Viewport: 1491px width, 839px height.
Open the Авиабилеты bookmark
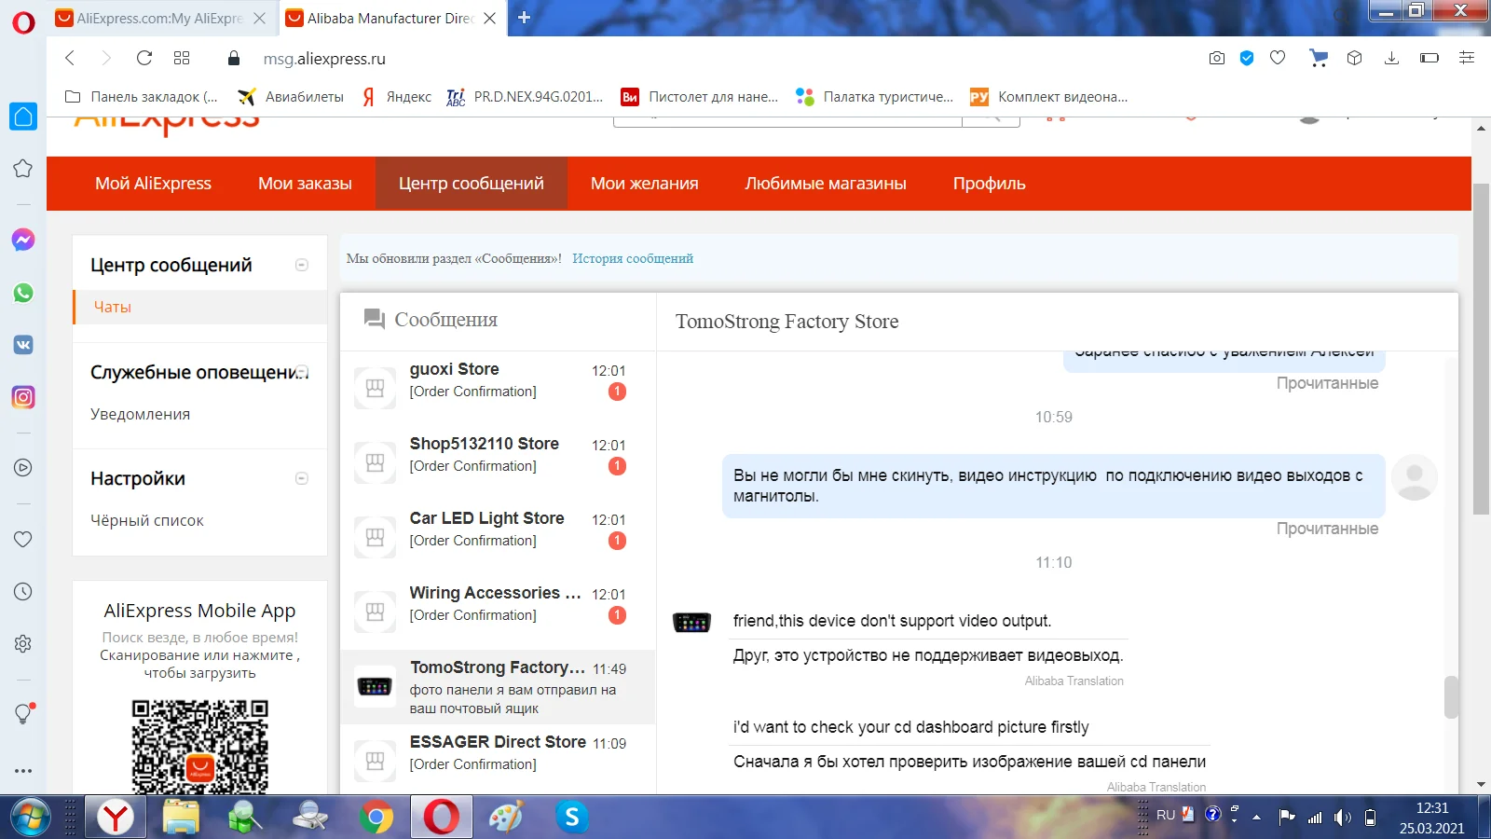291,96
